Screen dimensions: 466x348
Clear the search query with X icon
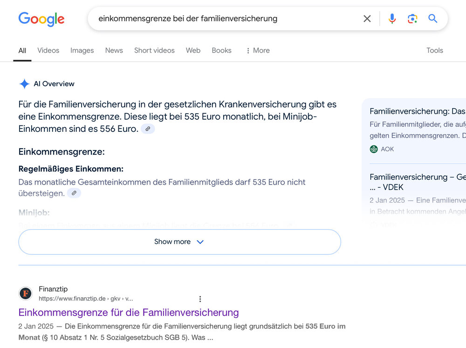367,19
